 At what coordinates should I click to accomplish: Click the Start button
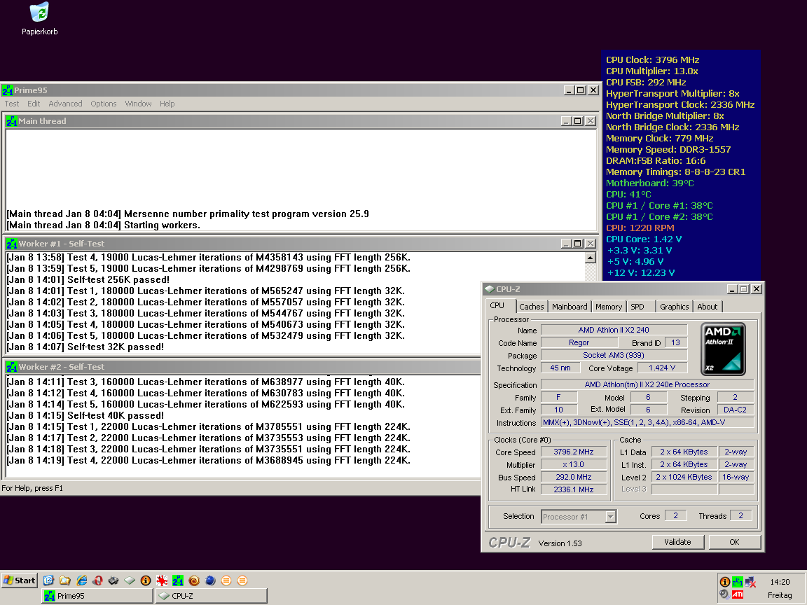20,580
